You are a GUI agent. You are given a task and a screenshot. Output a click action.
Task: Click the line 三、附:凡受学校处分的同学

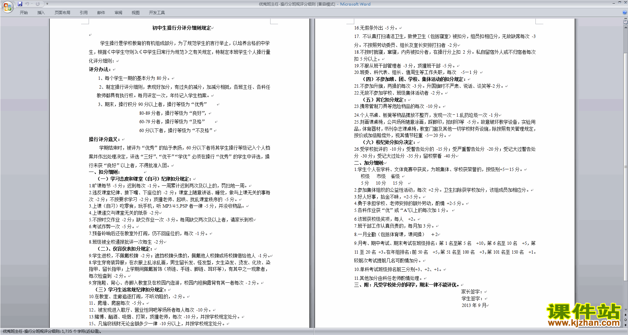(x=407, y=285)
